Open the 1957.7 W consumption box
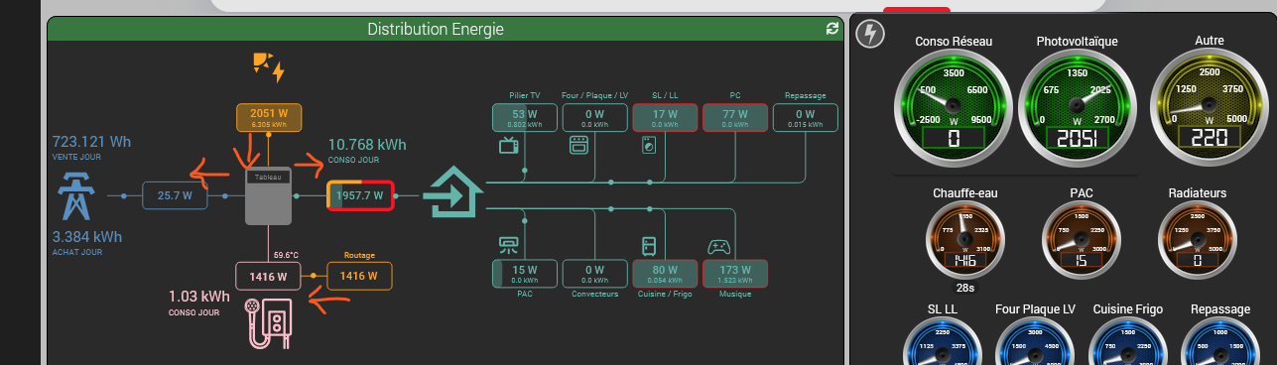This screenshot has width=1277, height=365. [361, 195]
